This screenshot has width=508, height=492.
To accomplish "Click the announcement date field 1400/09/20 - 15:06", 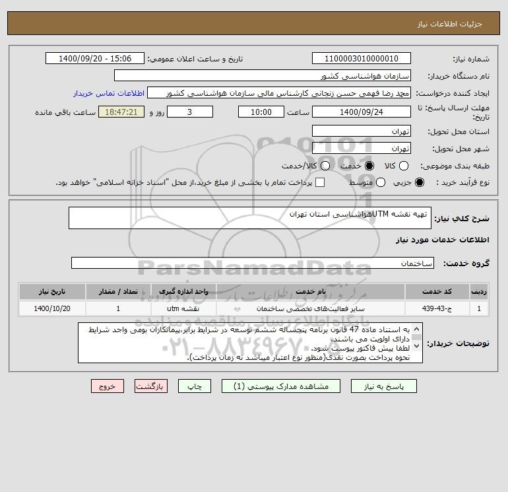I will [x=95, y=58].
